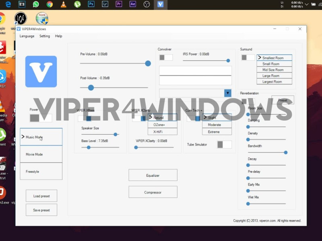Select Largest Room surround option
The width and height of the screenshot is (322, 241).
tap(274, 82)
